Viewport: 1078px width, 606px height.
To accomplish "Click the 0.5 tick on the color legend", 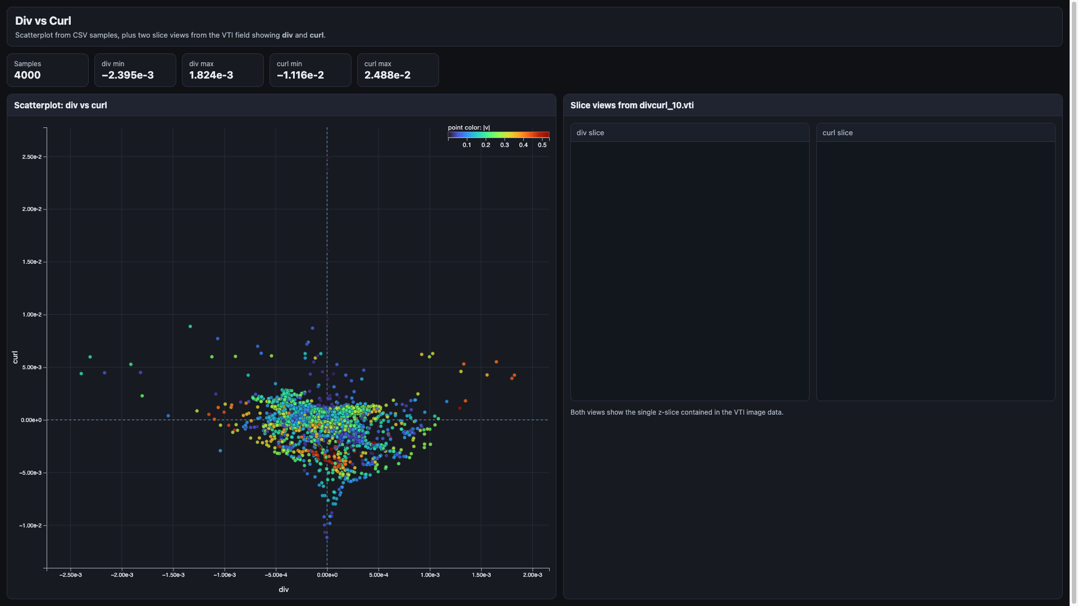I will click(542, 145).
